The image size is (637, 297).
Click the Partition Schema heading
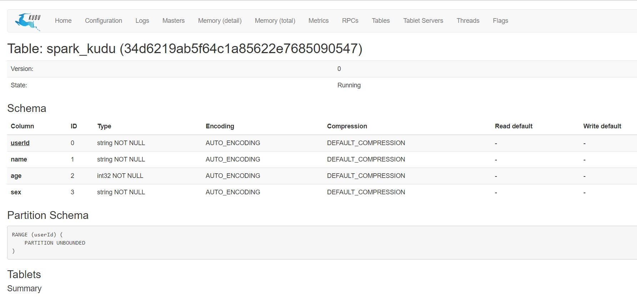[48, 215]
